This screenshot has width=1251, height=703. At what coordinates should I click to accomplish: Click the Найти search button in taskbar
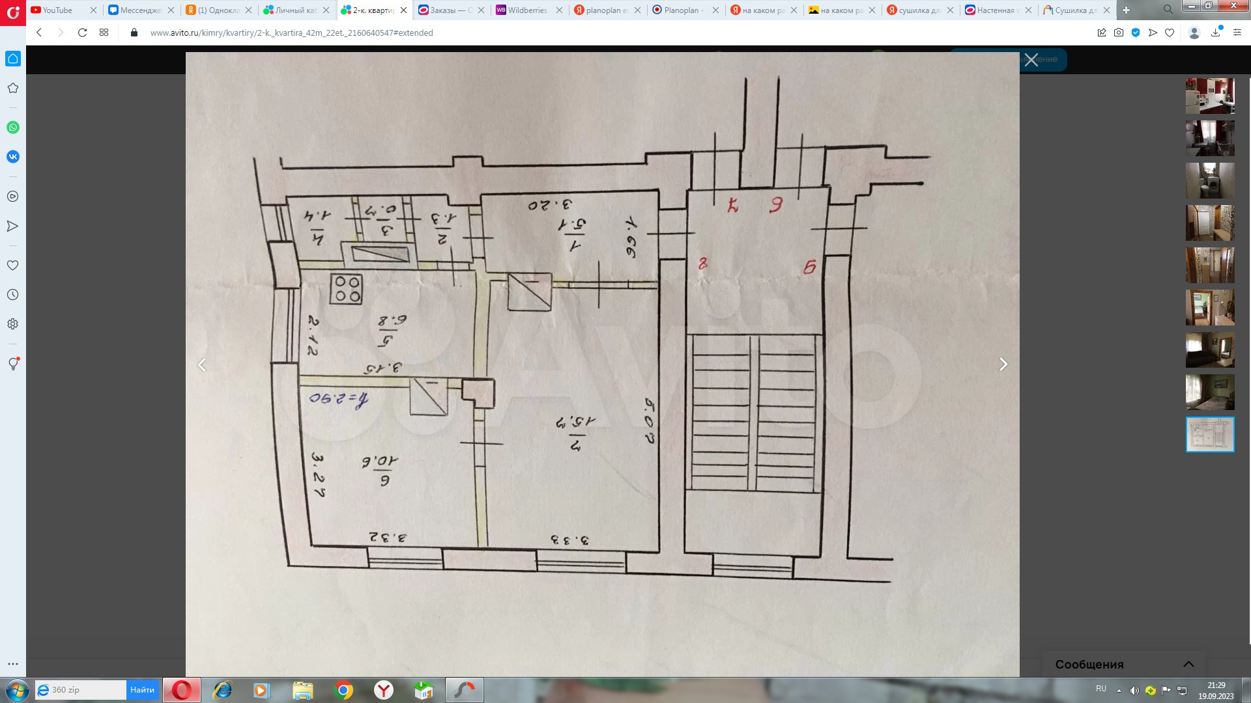[x=142, y=690]
